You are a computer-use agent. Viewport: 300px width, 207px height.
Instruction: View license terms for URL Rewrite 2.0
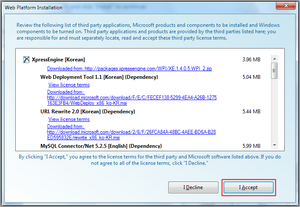pyautogui.click(x=69, y=119)
